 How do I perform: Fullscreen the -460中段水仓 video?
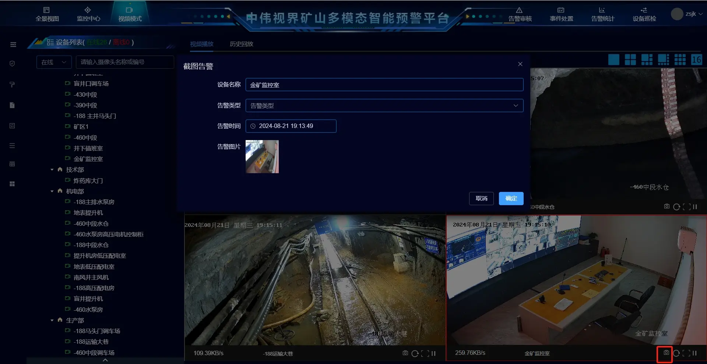point(686,207)
